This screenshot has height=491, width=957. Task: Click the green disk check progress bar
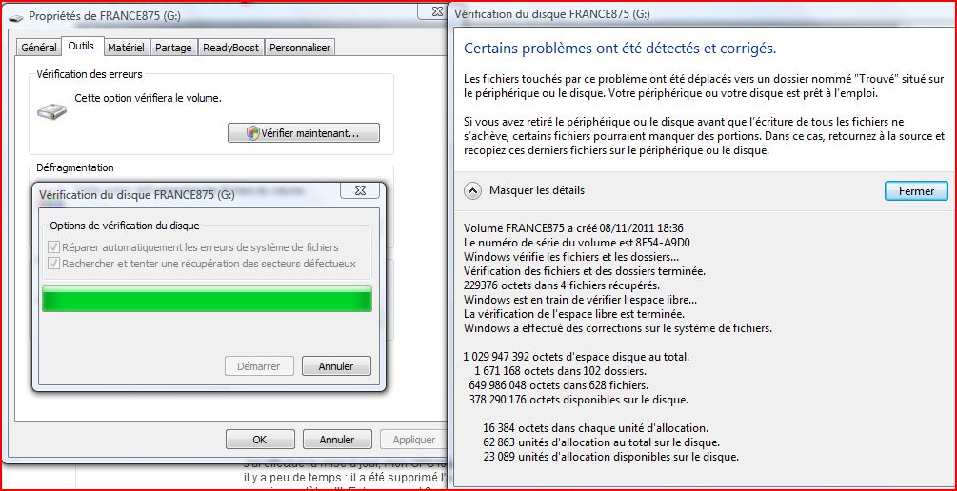(207, 300)
